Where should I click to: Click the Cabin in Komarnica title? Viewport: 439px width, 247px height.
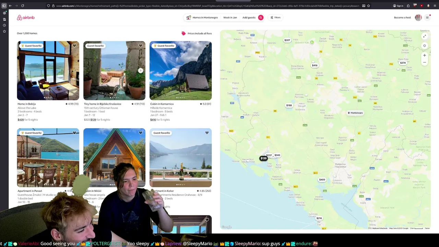(x=162, y=104)
